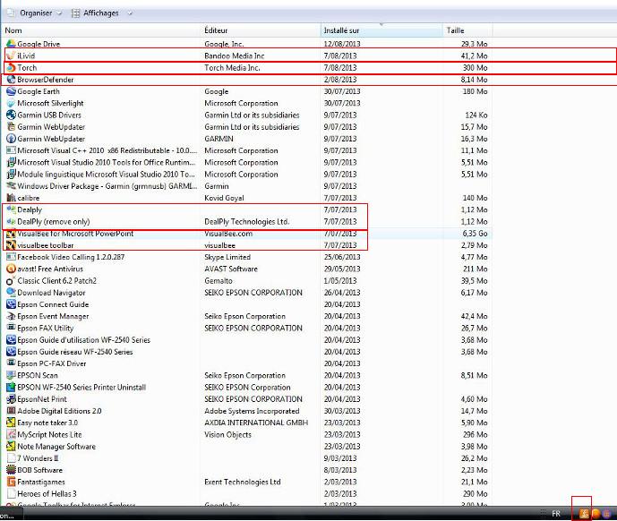Screen dimensions: 617x521
Task: Sort by the Taille column header
Action: tap(467, 30)
